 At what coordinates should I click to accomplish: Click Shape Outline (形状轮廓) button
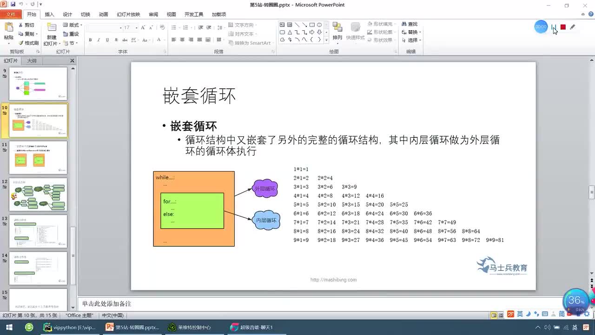pyautogui.click(x=382, y=32)
